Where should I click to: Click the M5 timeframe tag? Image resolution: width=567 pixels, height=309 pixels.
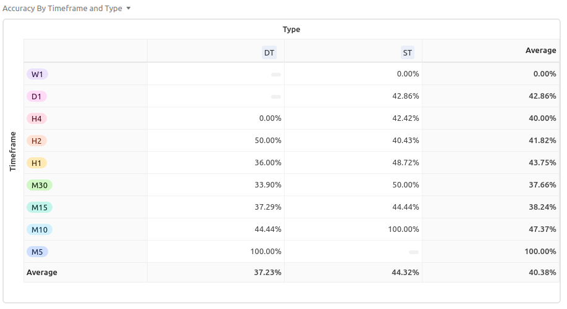tap(37, 252)
